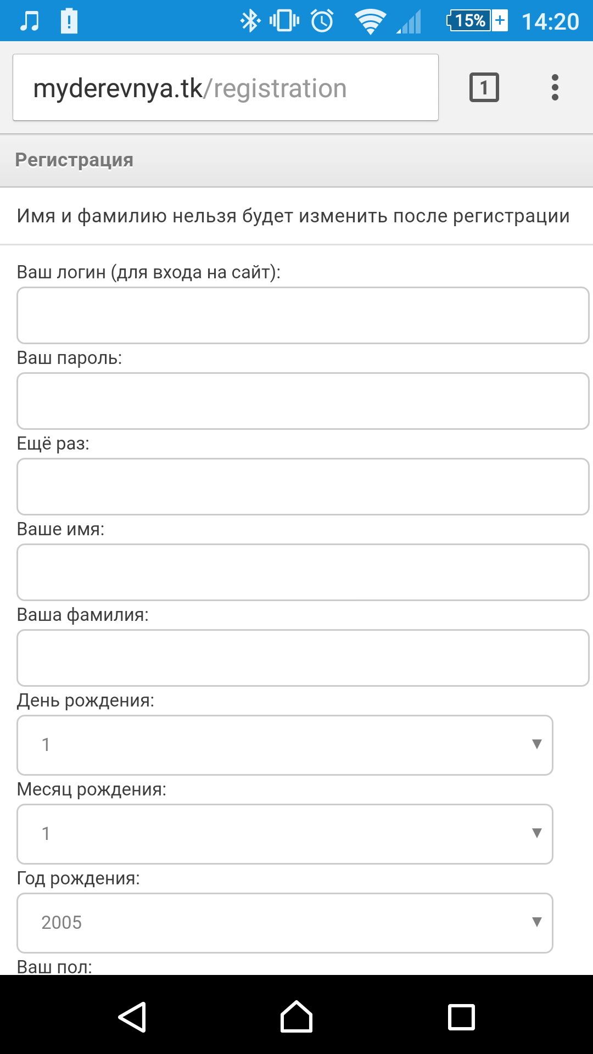Tap the Wi-Fi status icon
This screenshot has width=593, height=1054.
coord(370,21)
